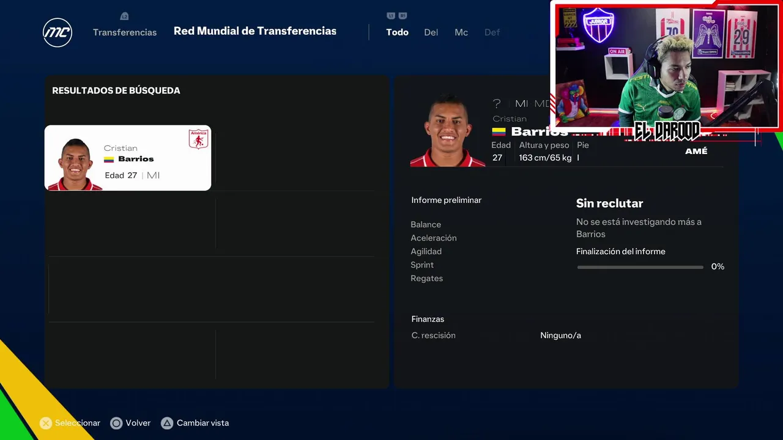Click the MC logo icon
The width and height of the screenshot is (783, 440).
point(58,32)
